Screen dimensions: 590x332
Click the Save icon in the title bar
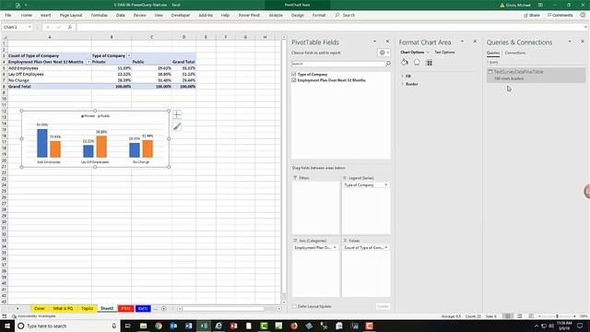[18, 6]
